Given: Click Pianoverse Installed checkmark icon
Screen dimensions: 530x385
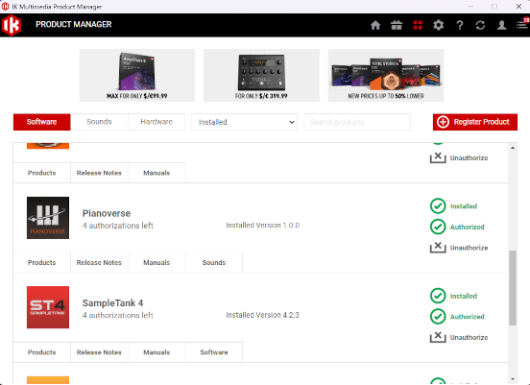Looking at the screenshot, I should point(438,205).
